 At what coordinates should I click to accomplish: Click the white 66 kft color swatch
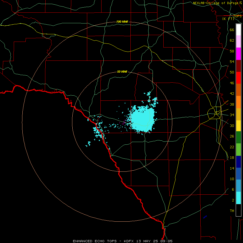click(238, 30)
